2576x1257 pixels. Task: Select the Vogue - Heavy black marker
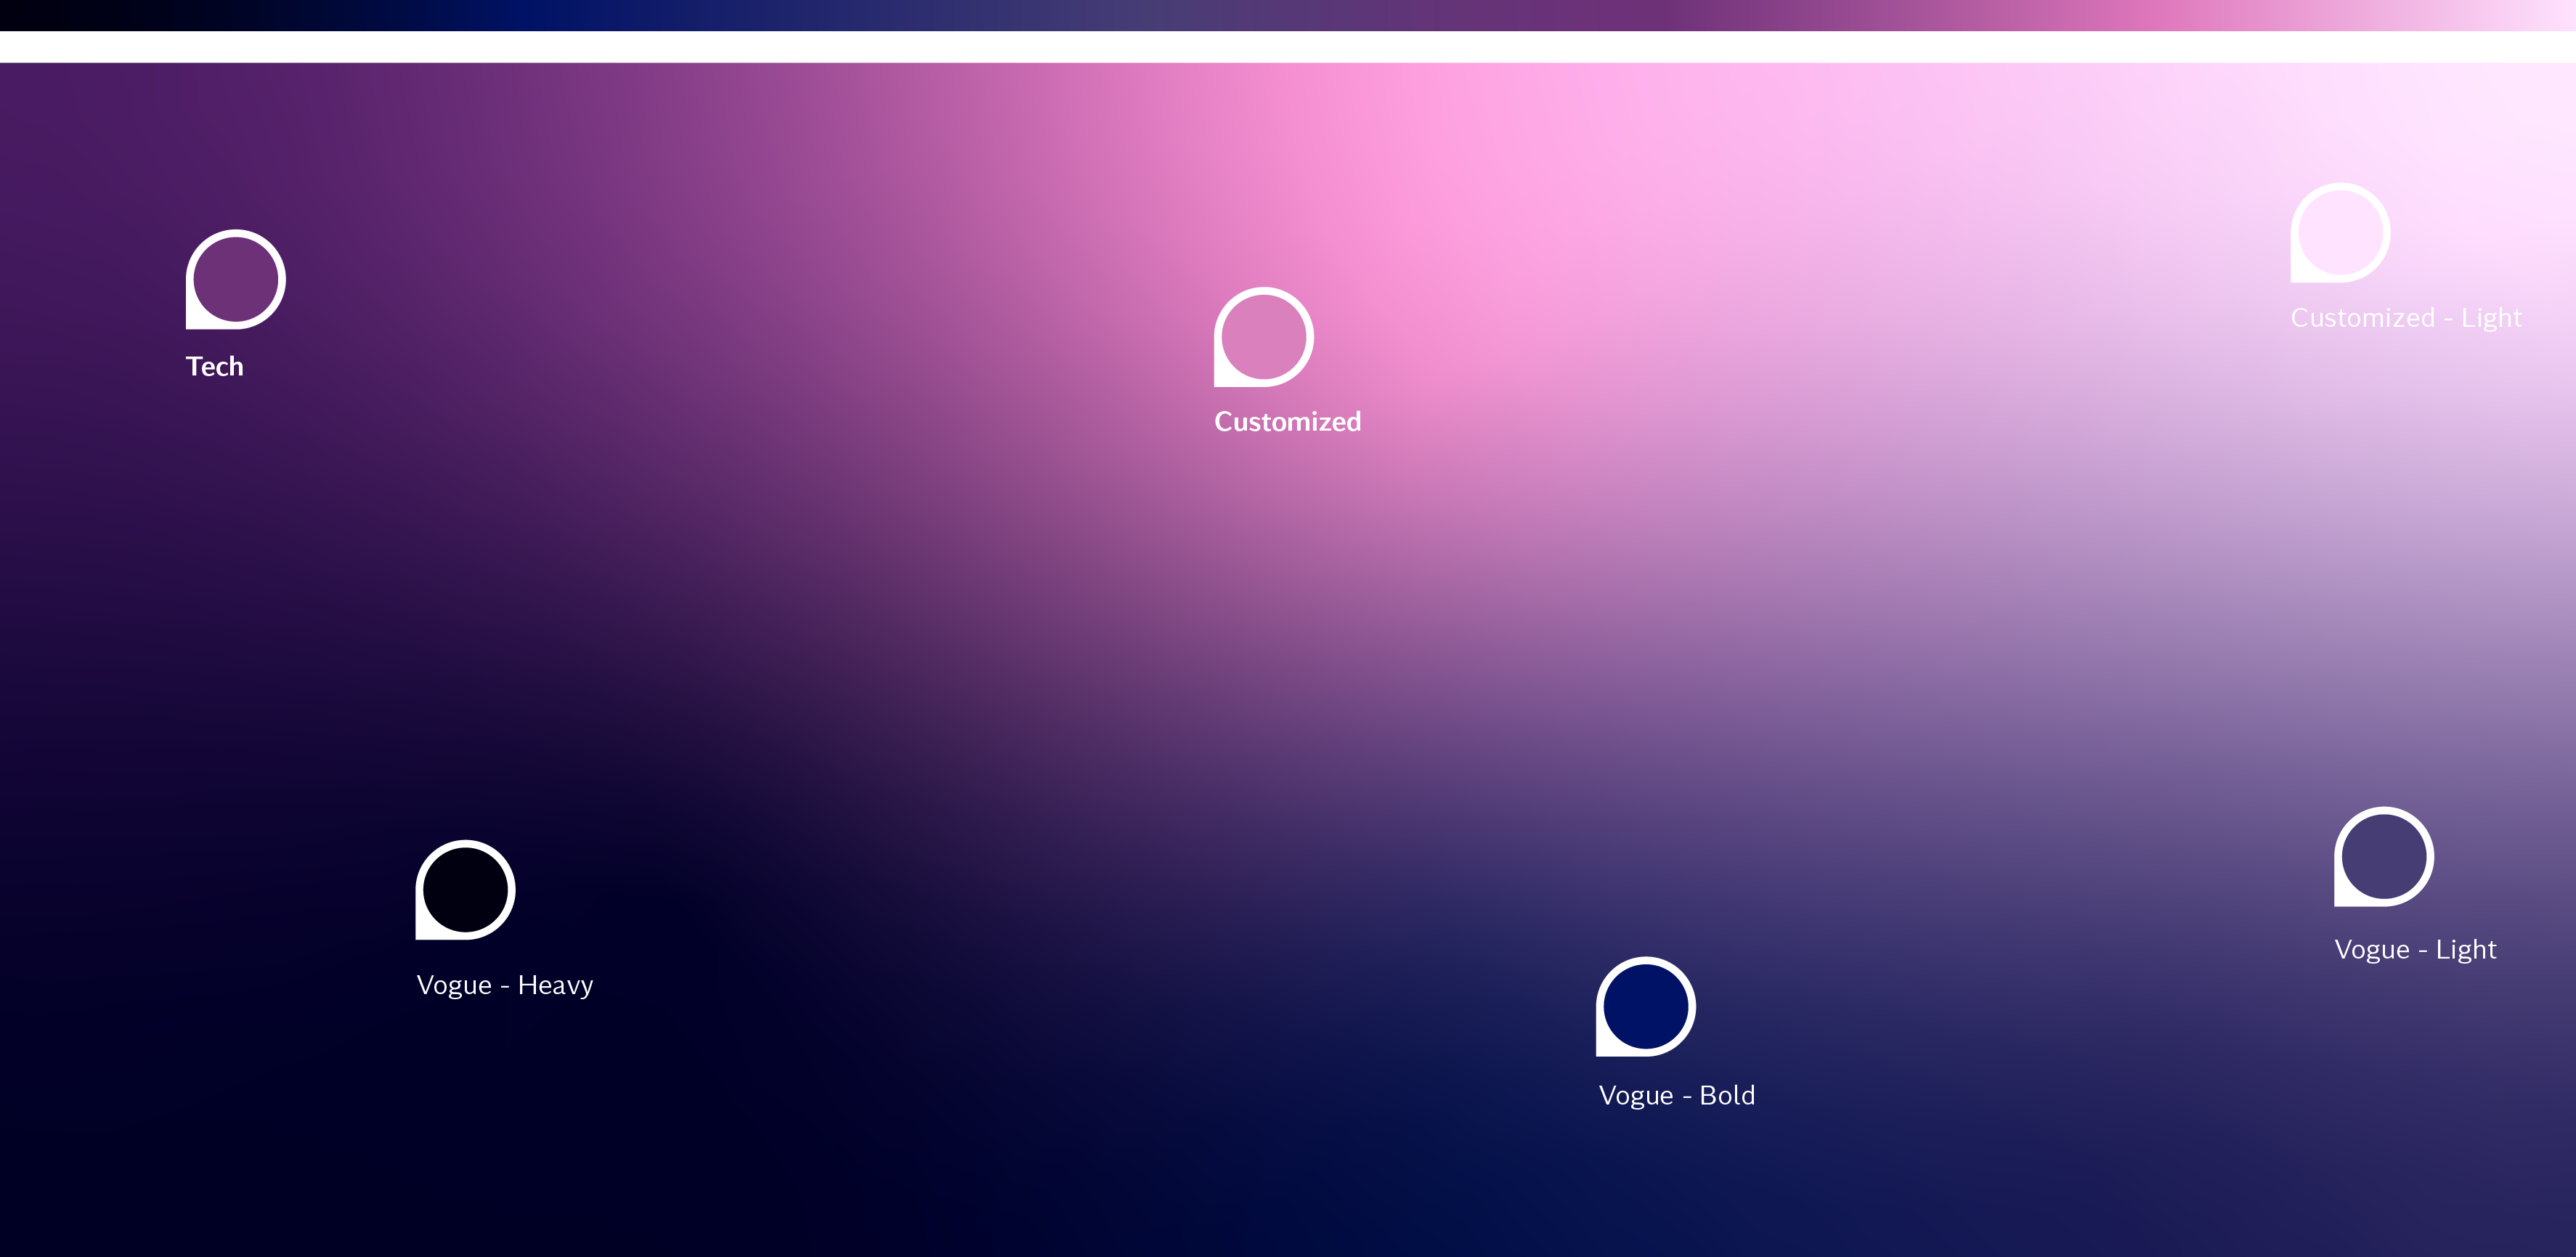coord(465,889)
